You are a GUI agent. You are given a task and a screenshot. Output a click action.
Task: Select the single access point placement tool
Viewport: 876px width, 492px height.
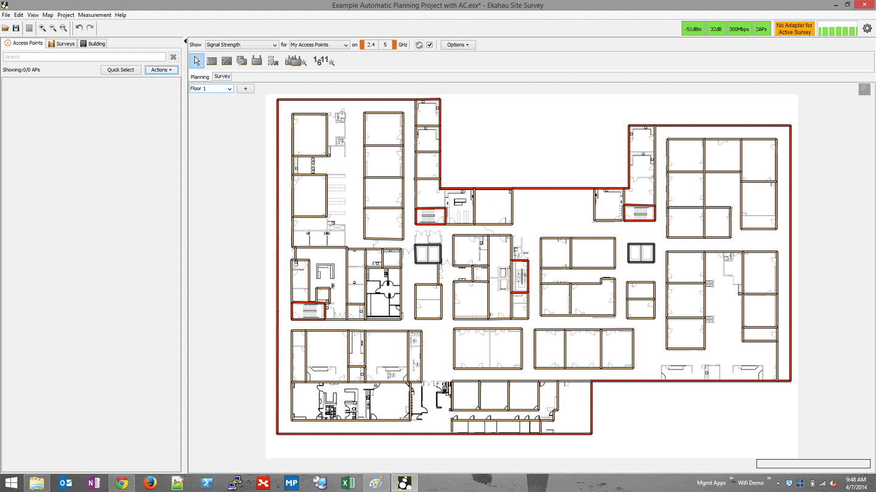pos(257,61)
